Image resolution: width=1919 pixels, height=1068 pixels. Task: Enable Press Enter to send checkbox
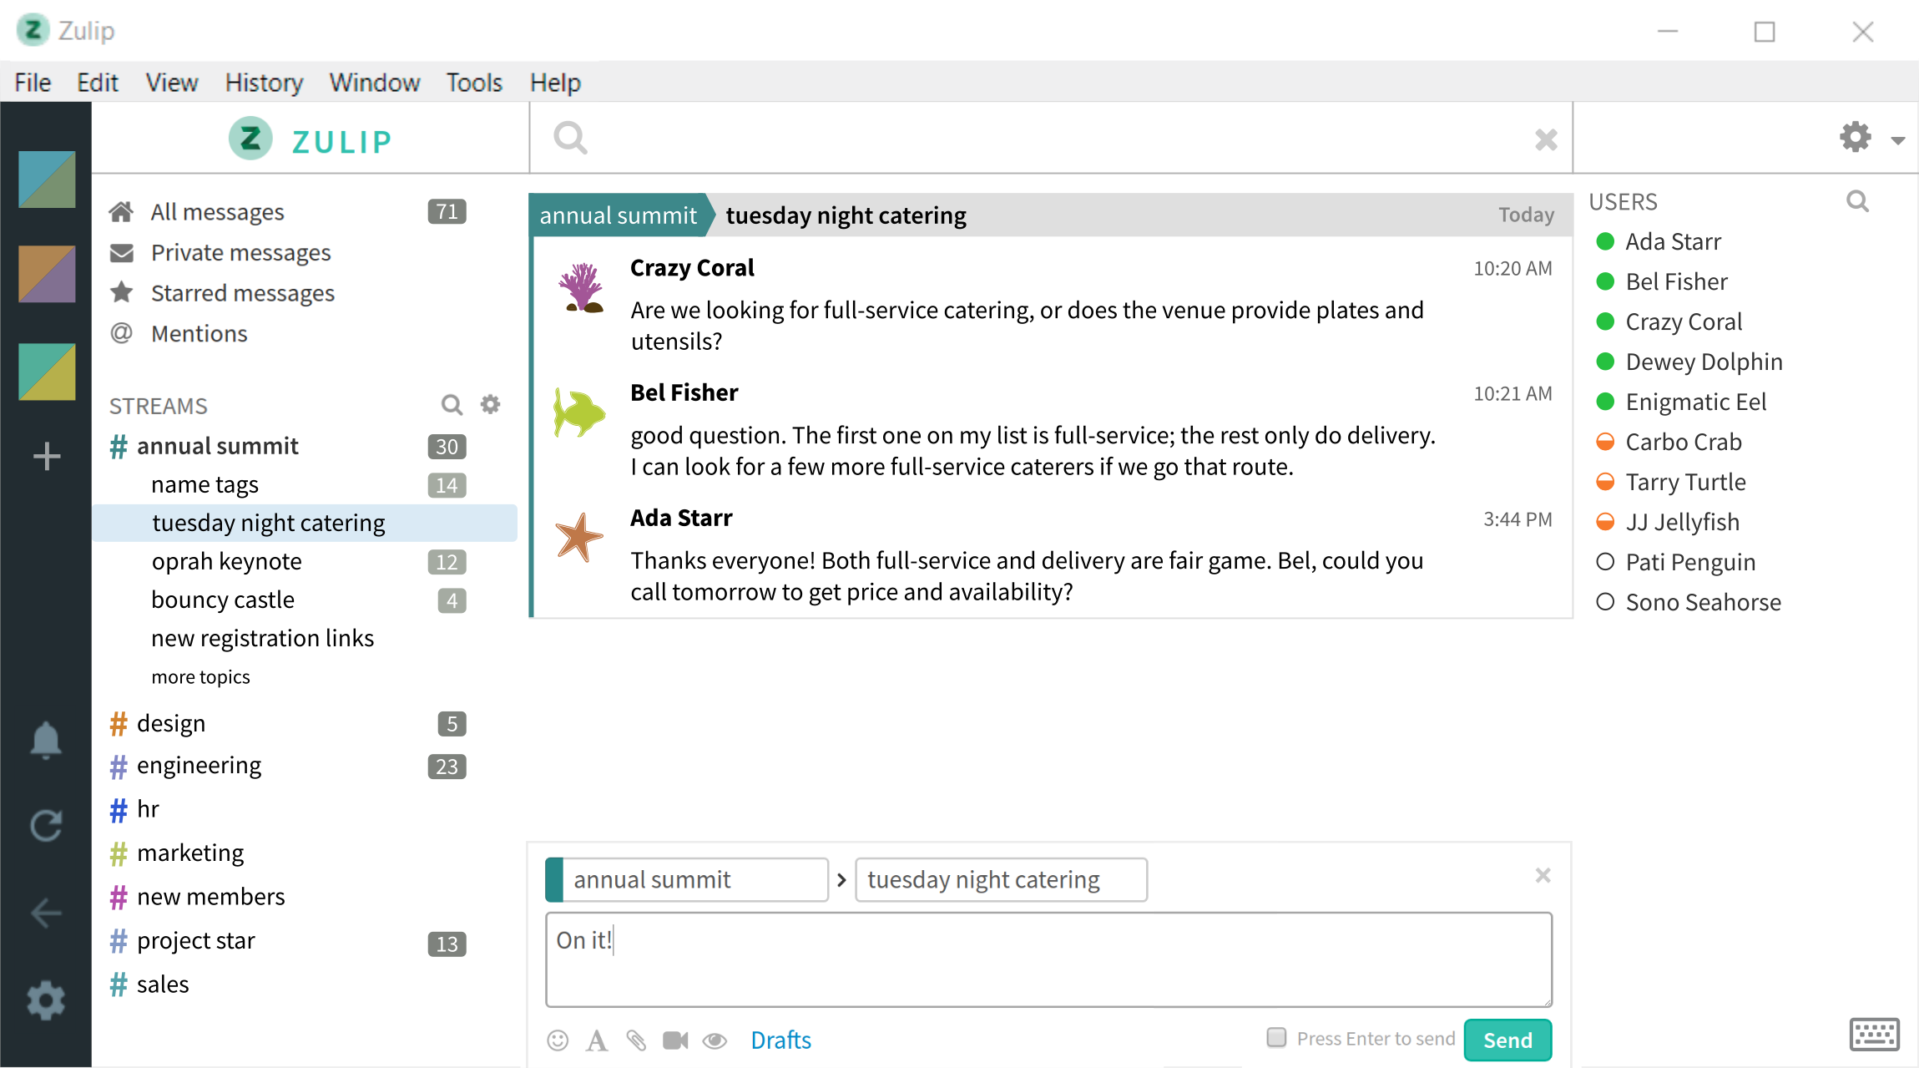click(x=1276, y=1037)
